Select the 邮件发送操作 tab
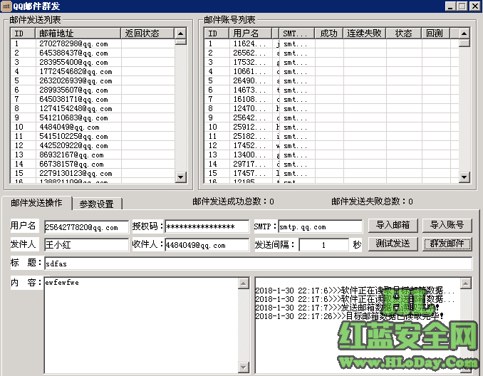 pos(36,203)
